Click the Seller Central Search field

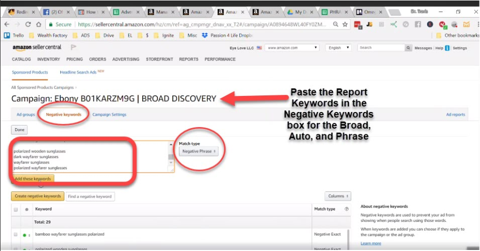[x=381, y=48]
